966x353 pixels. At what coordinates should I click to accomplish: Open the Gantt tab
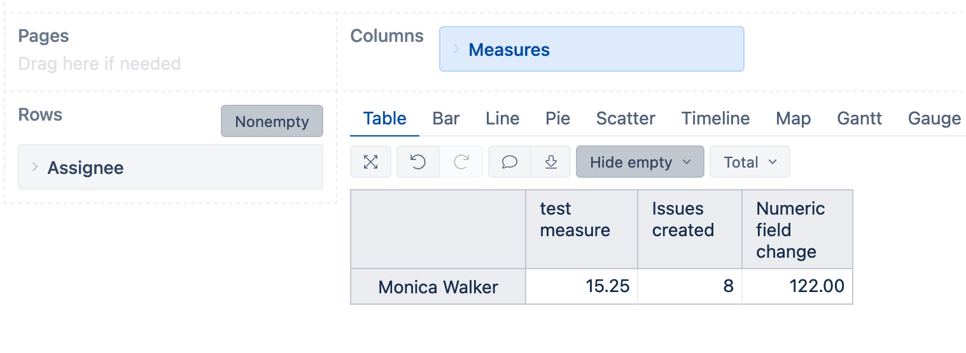pyautogui.click(x=859, y=119)
